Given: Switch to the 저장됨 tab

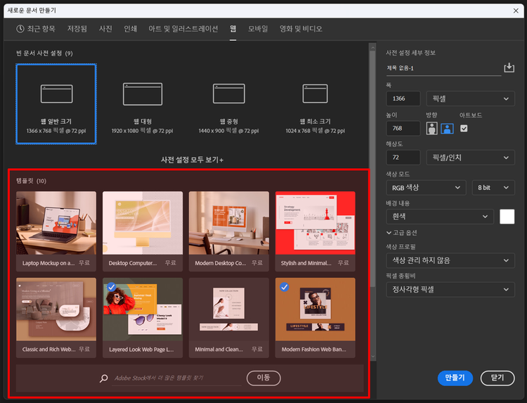Looking at the screenshot, I should 77,29.
